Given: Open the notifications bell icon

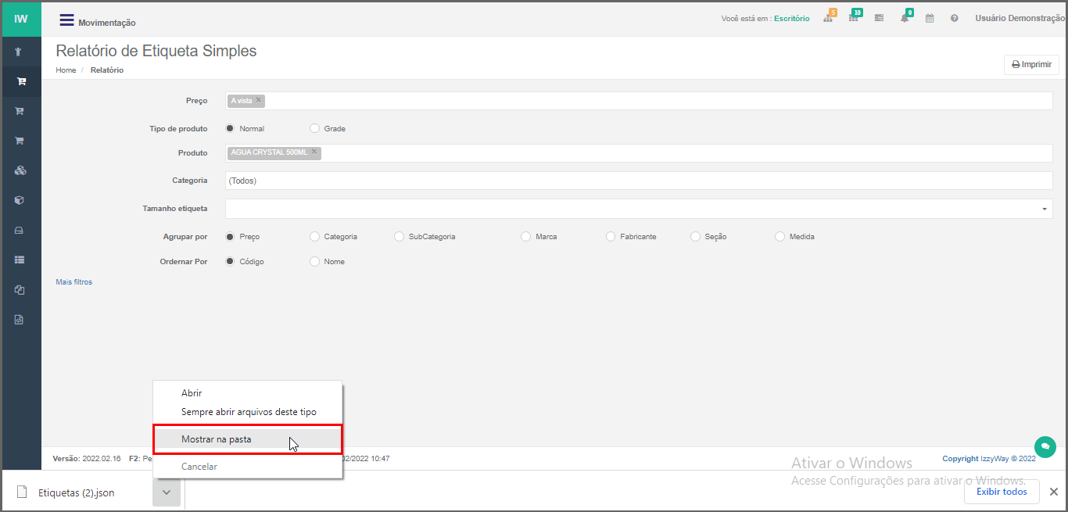Looking at the screenshot, I should (905, 17).
